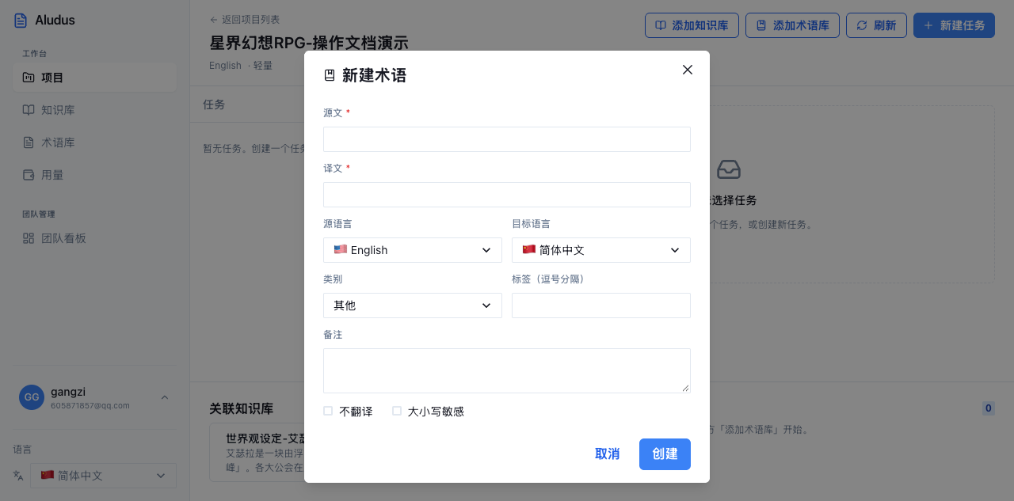Click the 0 count badge
The width and height of the screenshot is (1014, 501).
pyautogui.click(x=989, y=408)
